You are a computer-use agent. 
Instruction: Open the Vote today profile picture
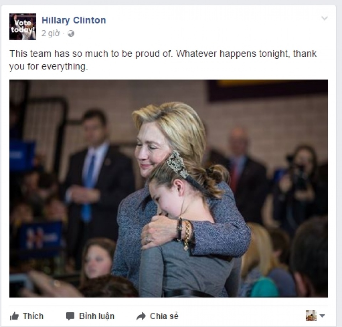tap(23, 27)
